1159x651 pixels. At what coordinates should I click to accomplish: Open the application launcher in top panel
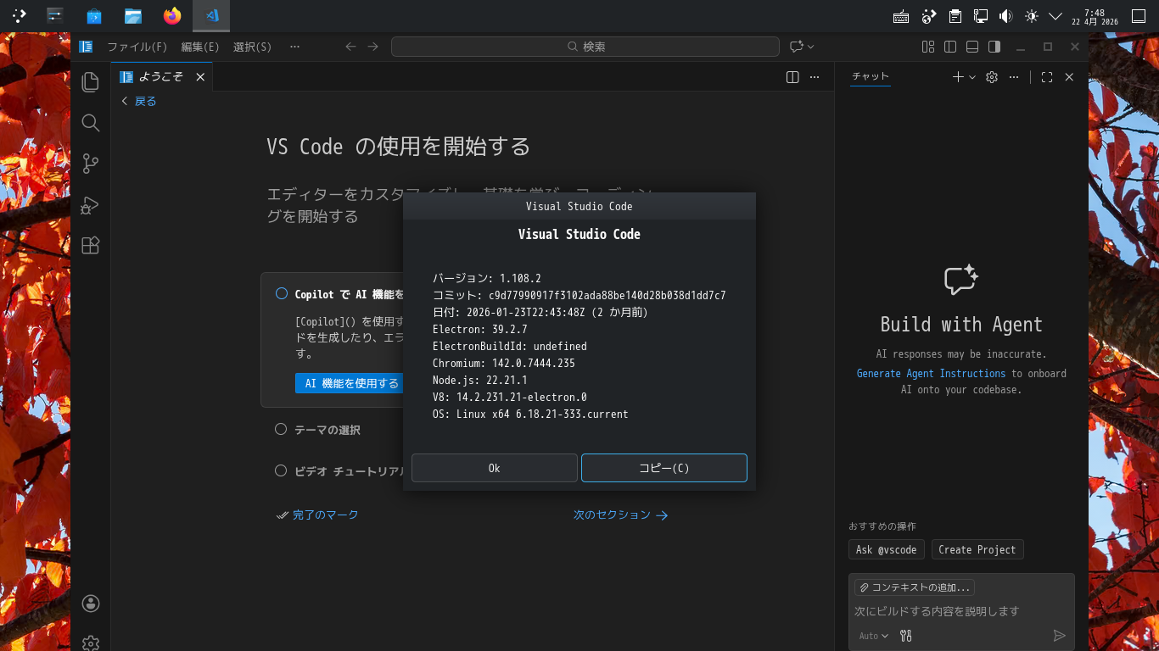click(x=19, y=16)
